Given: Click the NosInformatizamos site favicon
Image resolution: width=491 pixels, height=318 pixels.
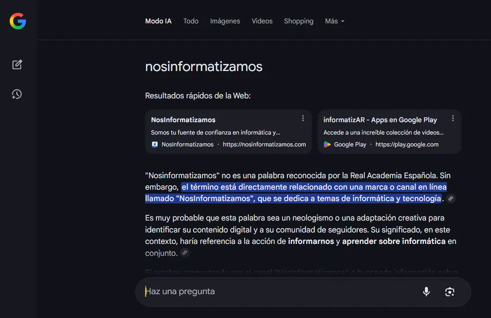Looking at the screenshot, I should point(155,144).
